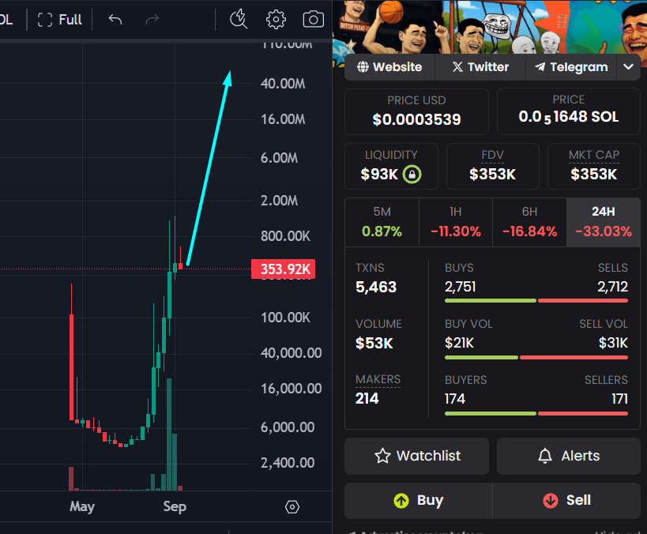Open the Alerts button
Screen dimensions: 647x534
pyautogui.click(x=569, y=456)
